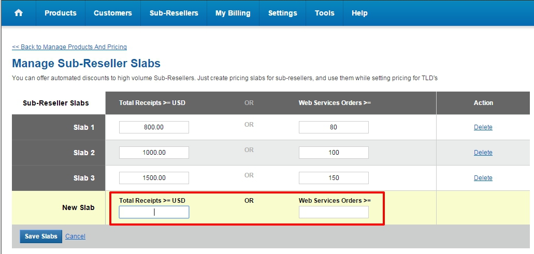Open the Tools menu
Screen dimensions: 534x254
tap(324, 13)
